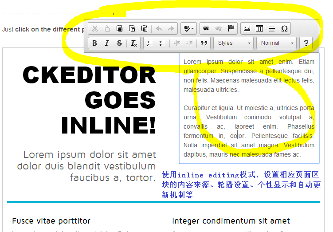
Task: Click the Decrease Indent icon
Action: click(176, 43)
